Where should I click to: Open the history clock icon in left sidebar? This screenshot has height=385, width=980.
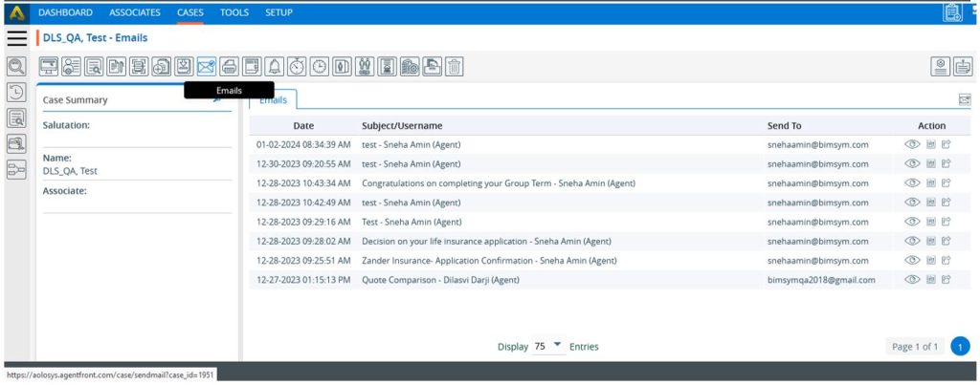pyautogui.click(x=16, y=93)
